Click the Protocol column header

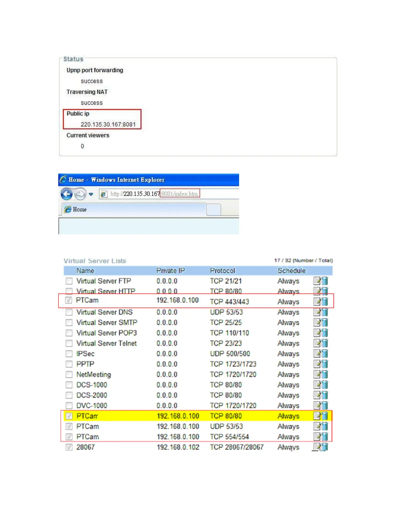(x=223, y=271)
